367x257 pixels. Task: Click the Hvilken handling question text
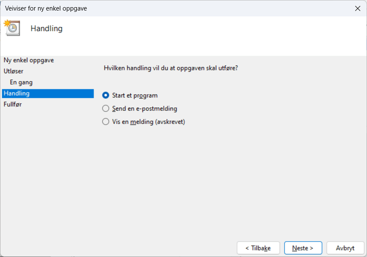pyautogui.click(x=171, y=67)
